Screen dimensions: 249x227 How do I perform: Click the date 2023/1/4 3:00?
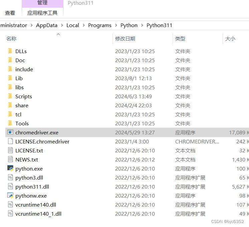click(x=132, y=141)
